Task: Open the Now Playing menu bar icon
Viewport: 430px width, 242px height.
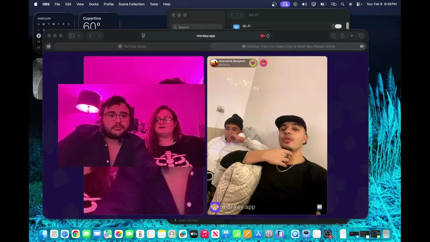Action: tap(295, 4)
